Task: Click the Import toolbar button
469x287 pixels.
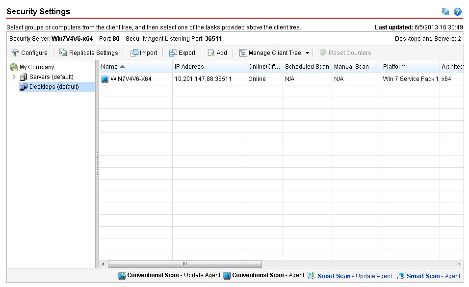Action: (x=144, y=53)
